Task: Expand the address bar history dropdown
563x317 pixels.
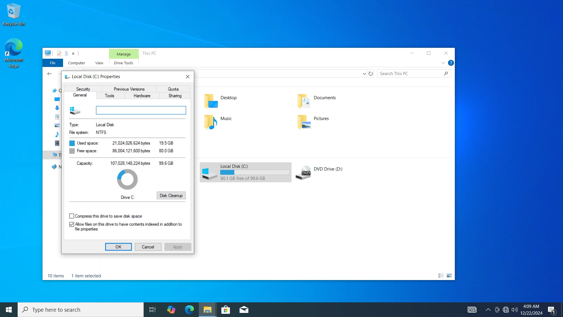Action: [364, 74]
